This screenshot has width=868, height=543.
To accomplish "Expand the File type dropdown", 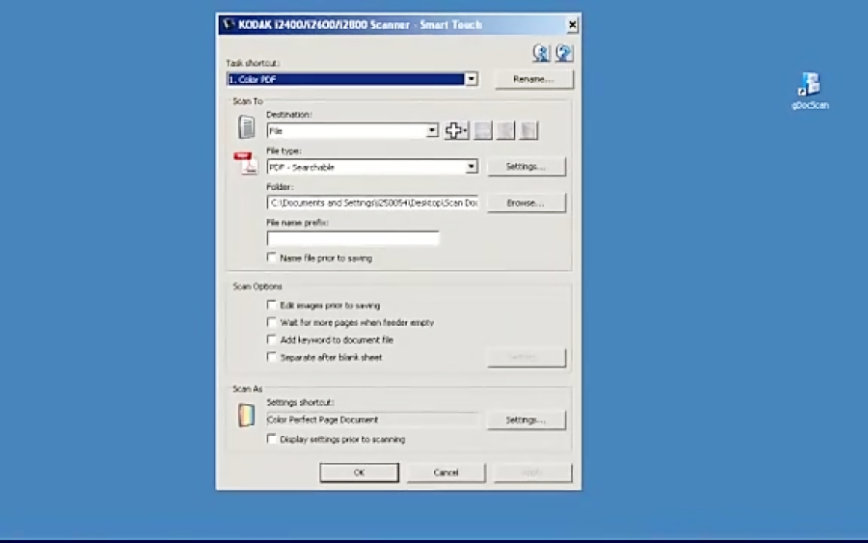I will point(472,167).
